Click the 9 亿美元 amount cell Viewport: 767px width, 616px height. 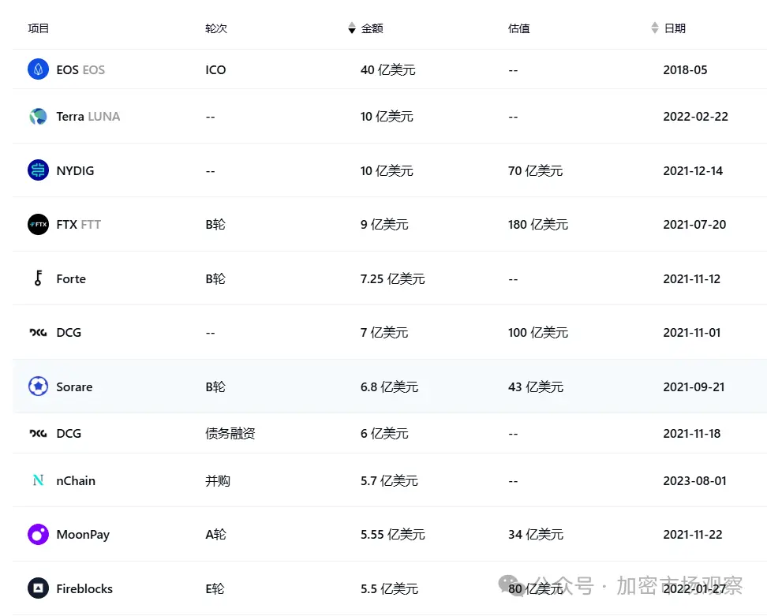(x=384, y=225)
